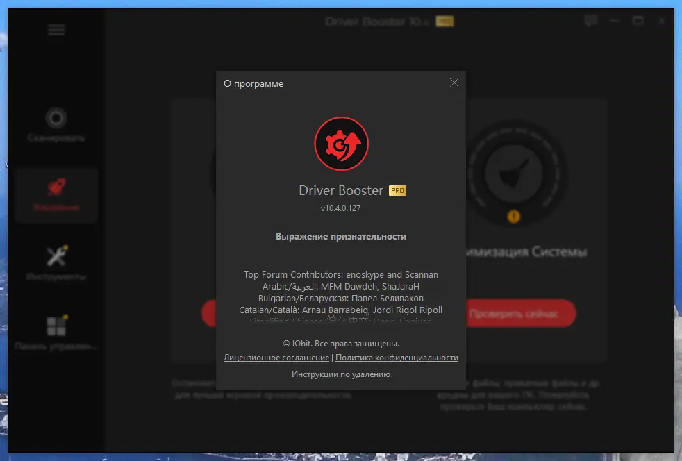The width and height of the screenshot is (682, 461).
Task: Click the Bulgarian translator line Павел Беливаков
Action: 340,298
